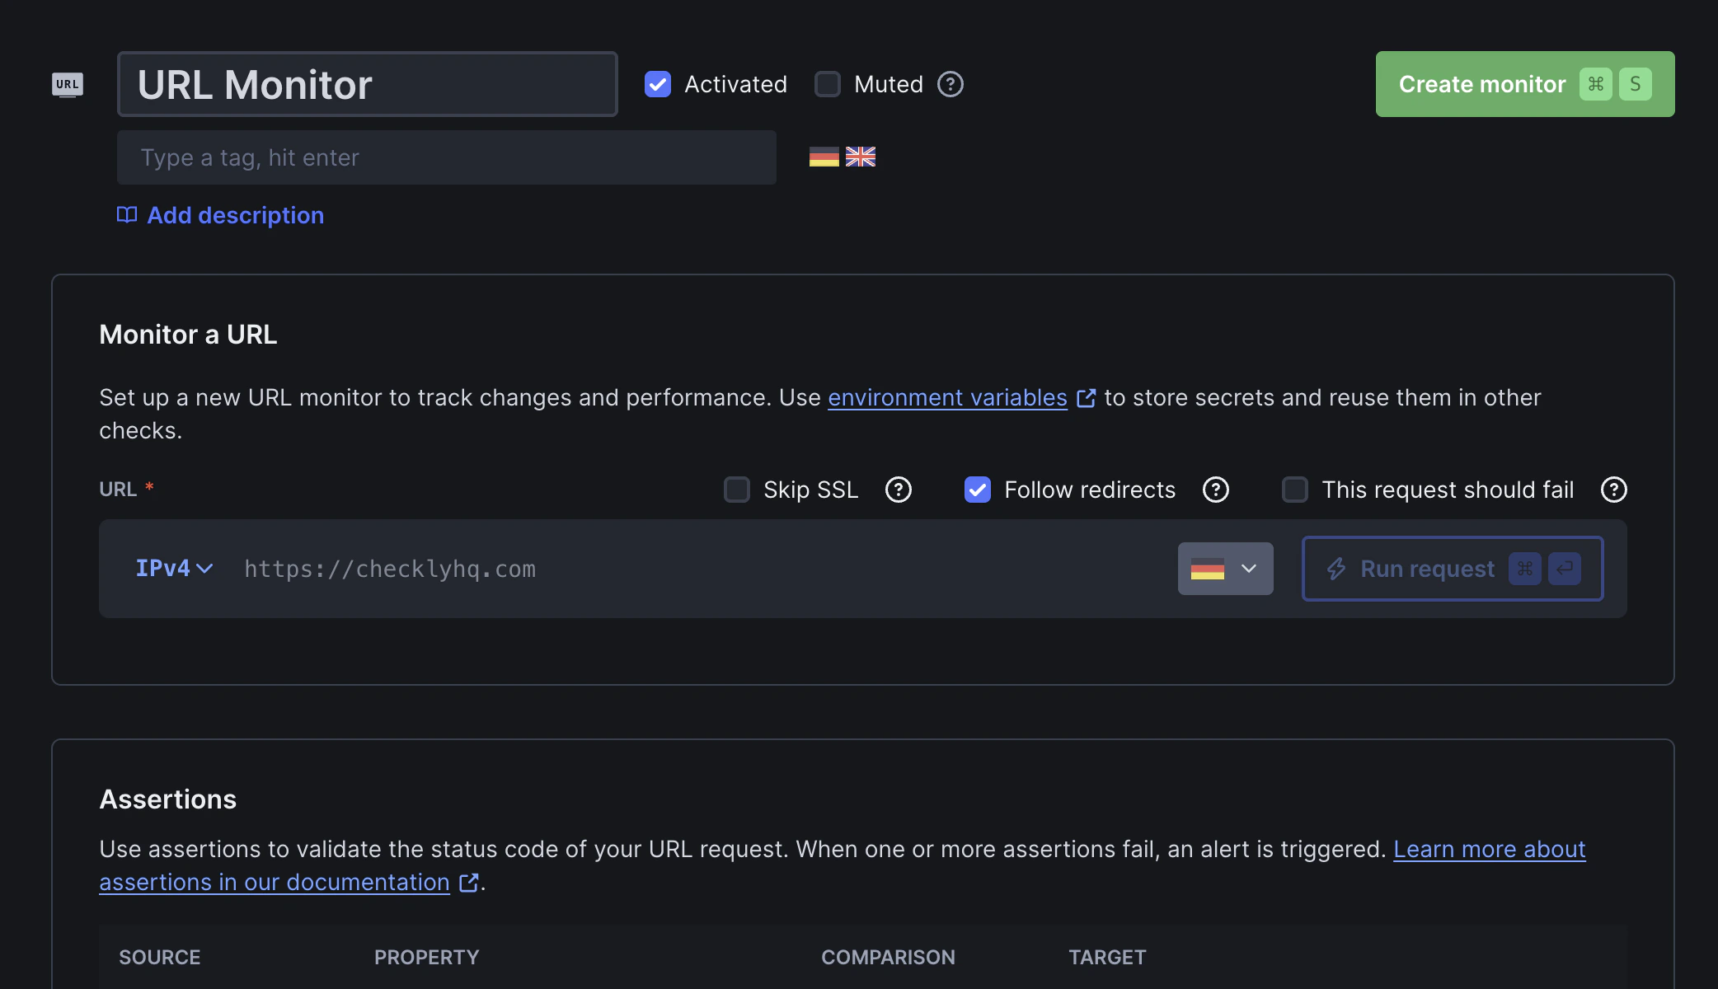
Task: Click the tag input field
Action: [x=445, y=157]
